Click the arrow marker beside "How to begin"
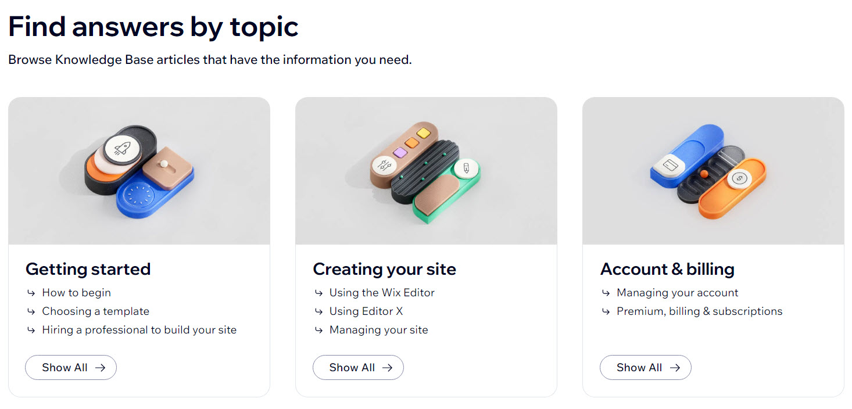This screenshot has width=852, height=409. pos(30,293)
